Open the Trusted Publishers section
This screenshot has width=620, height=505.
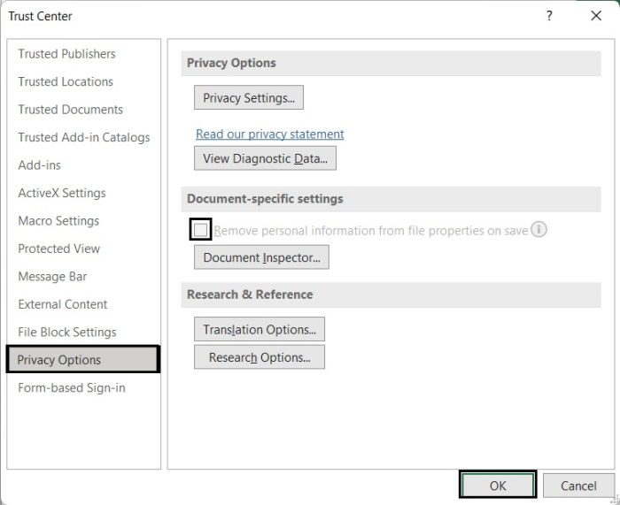point(66,54)
